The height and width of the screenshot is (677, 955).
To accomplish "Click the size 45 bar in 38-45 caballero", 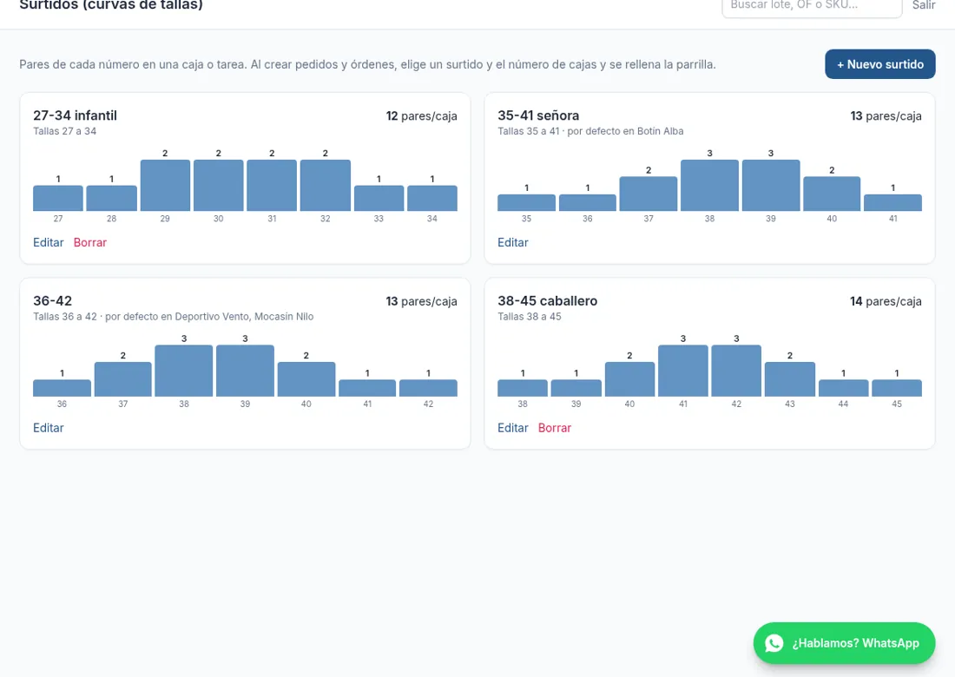I will [x=897, y=388].
